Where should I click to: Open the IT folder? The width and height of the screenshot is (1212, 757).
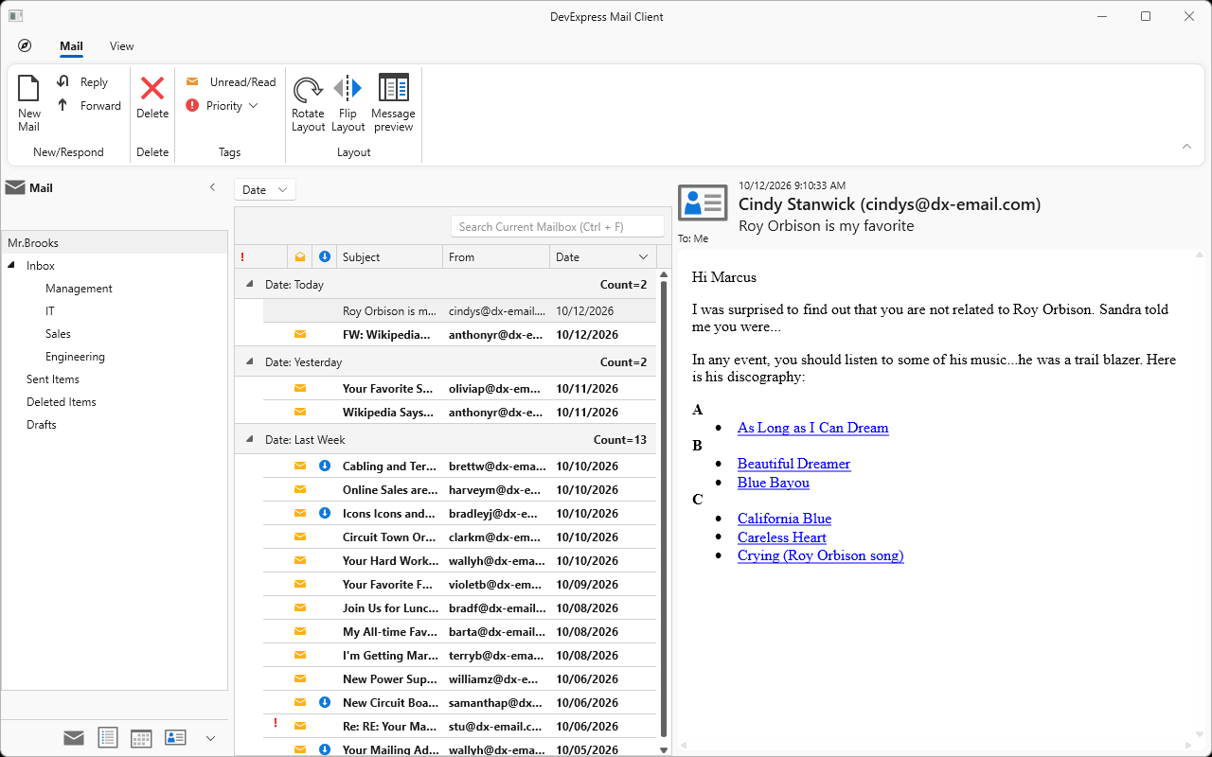[x=50, y=311]
